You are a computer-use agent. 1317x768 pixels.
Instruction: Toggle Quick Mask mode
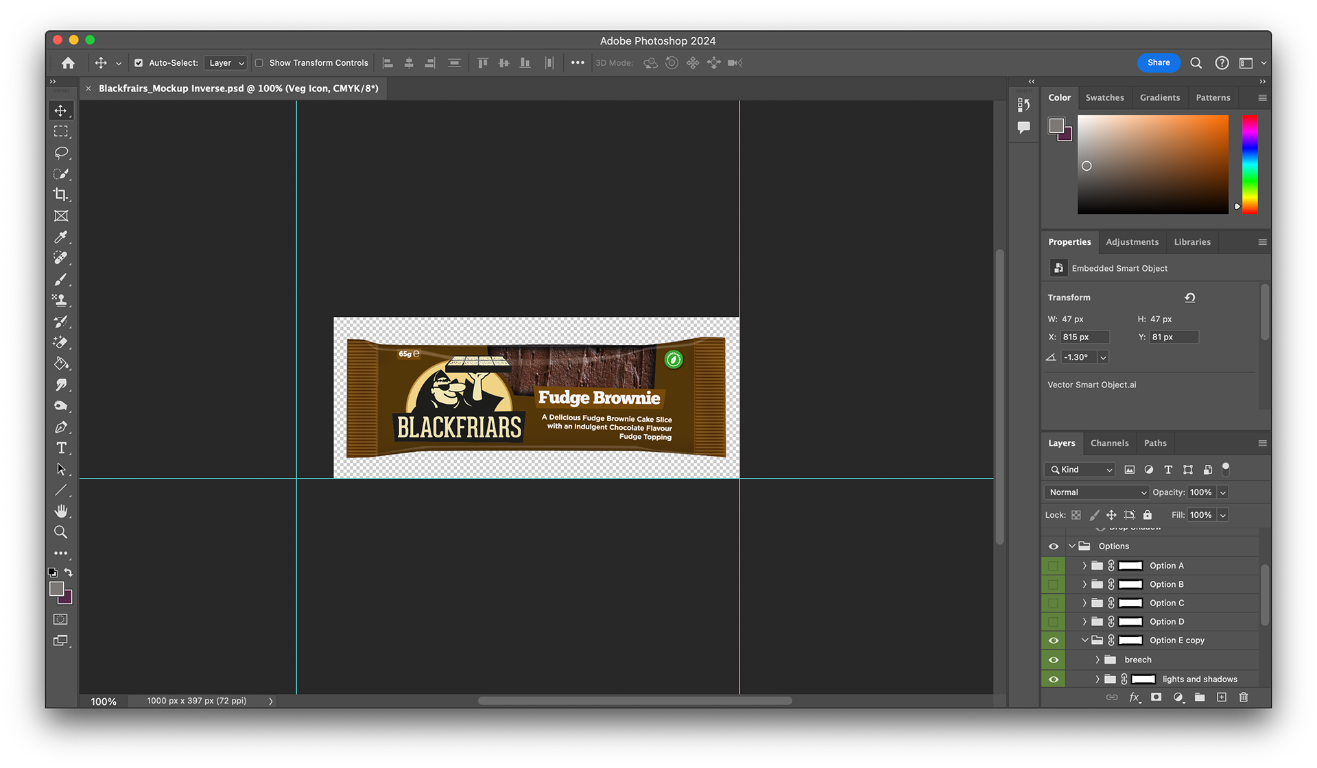(61, 619)
